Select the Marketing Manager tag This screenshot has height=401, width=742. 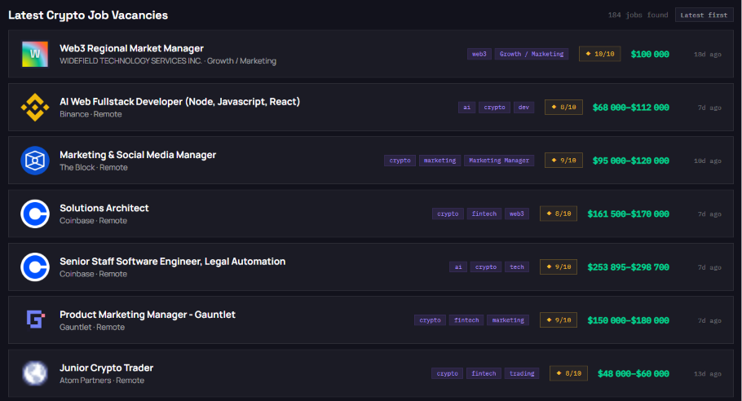pos(499,161)
